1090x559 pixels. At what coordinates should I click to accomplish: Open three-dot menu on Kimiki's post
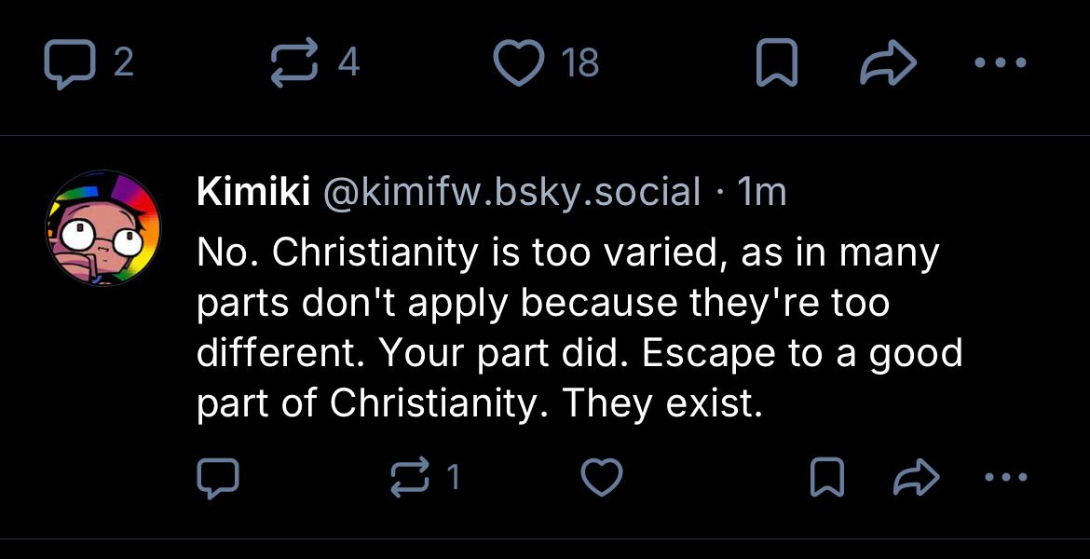(1007, 478)
